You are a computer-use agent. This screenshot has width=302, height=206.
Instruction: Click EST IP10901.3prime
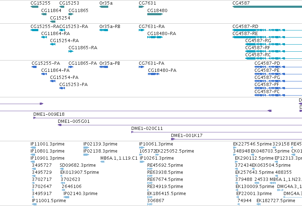tap(33, 162)
